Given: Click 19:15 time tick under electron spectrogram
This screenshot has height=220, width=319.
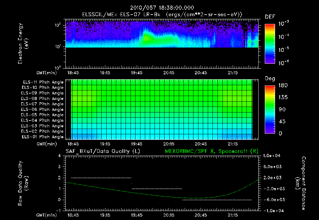Looking at the screenshot, I should (105, 73).
